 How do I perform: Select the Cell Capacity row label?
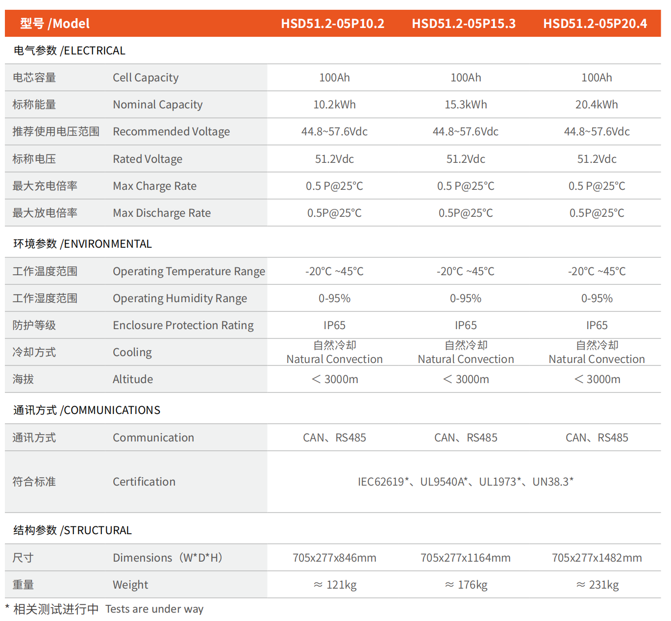(x=146, y=78)
